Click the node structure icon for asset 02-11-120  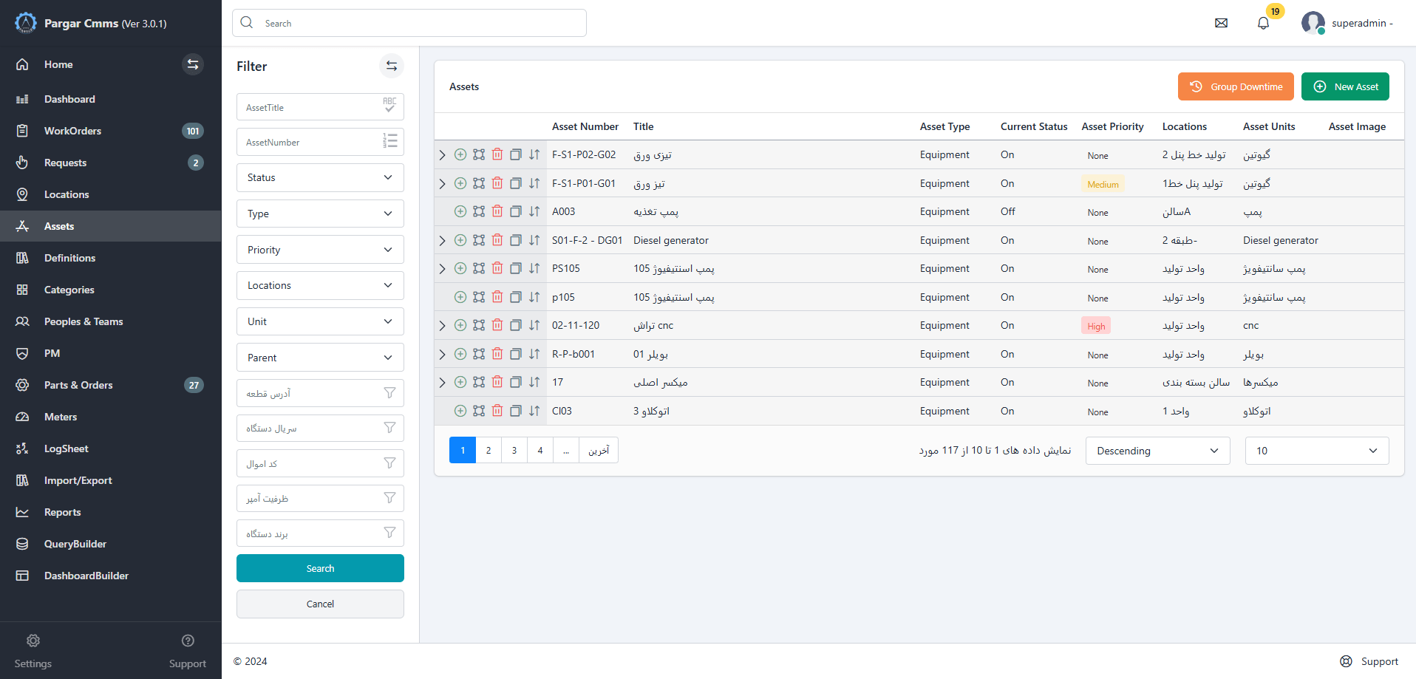coord(479,325)
